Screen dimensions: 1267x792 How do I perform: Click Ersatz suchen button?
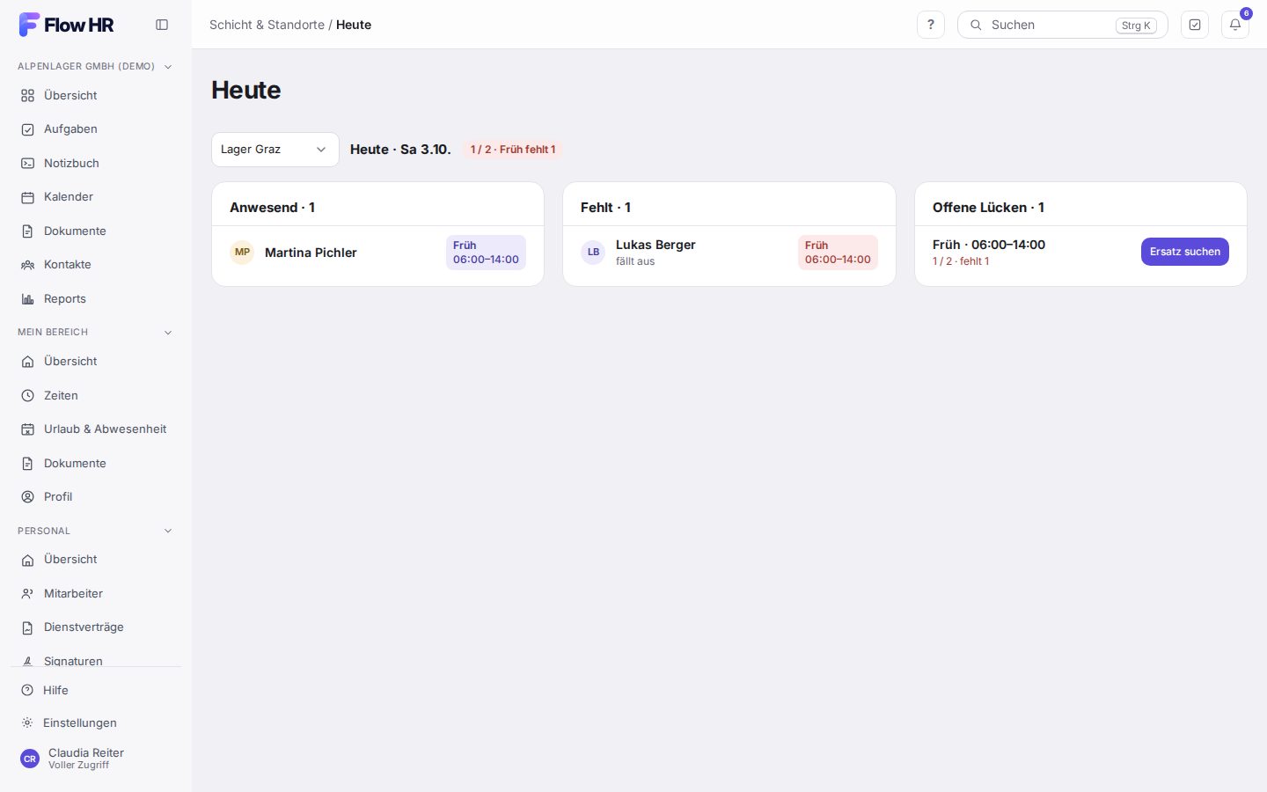click(x=1185, y=252)
